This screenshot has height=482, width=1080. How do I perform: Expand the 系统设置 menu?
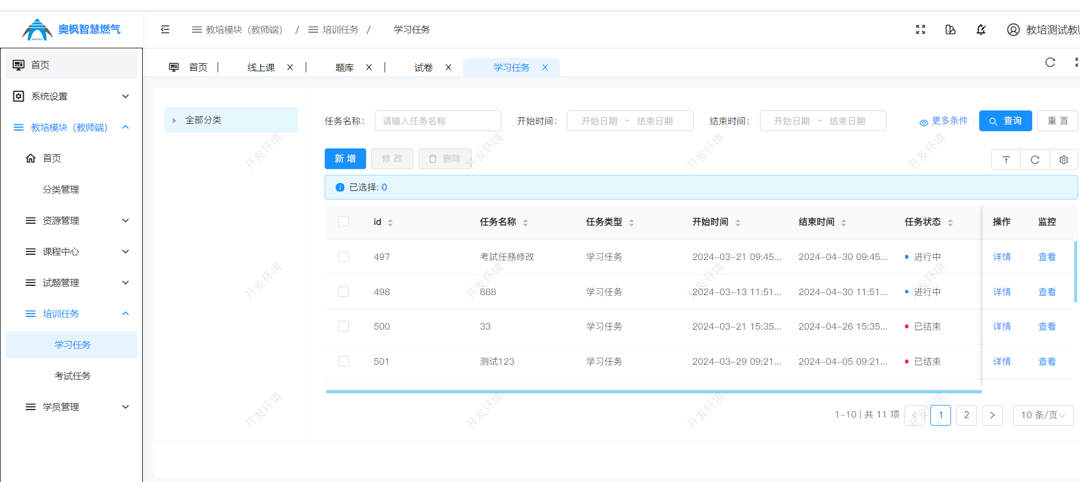(126, 96)
